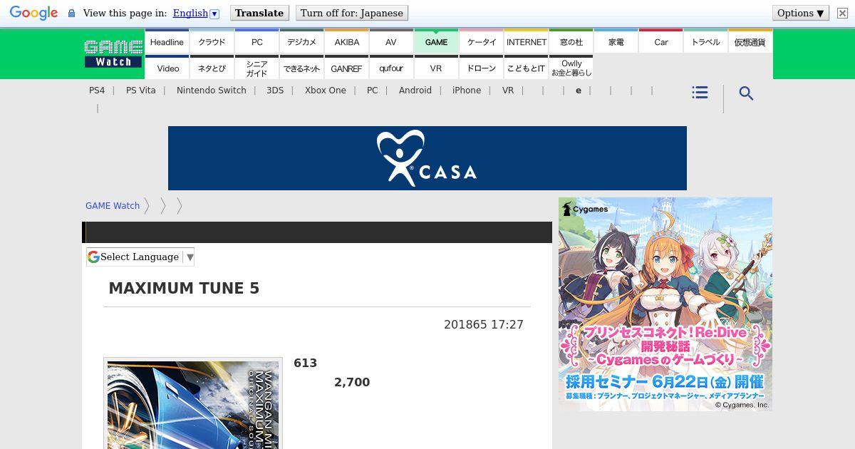The image size is (855, 449).
Task: Open the デジカメ tab
Action: point(301,42)
